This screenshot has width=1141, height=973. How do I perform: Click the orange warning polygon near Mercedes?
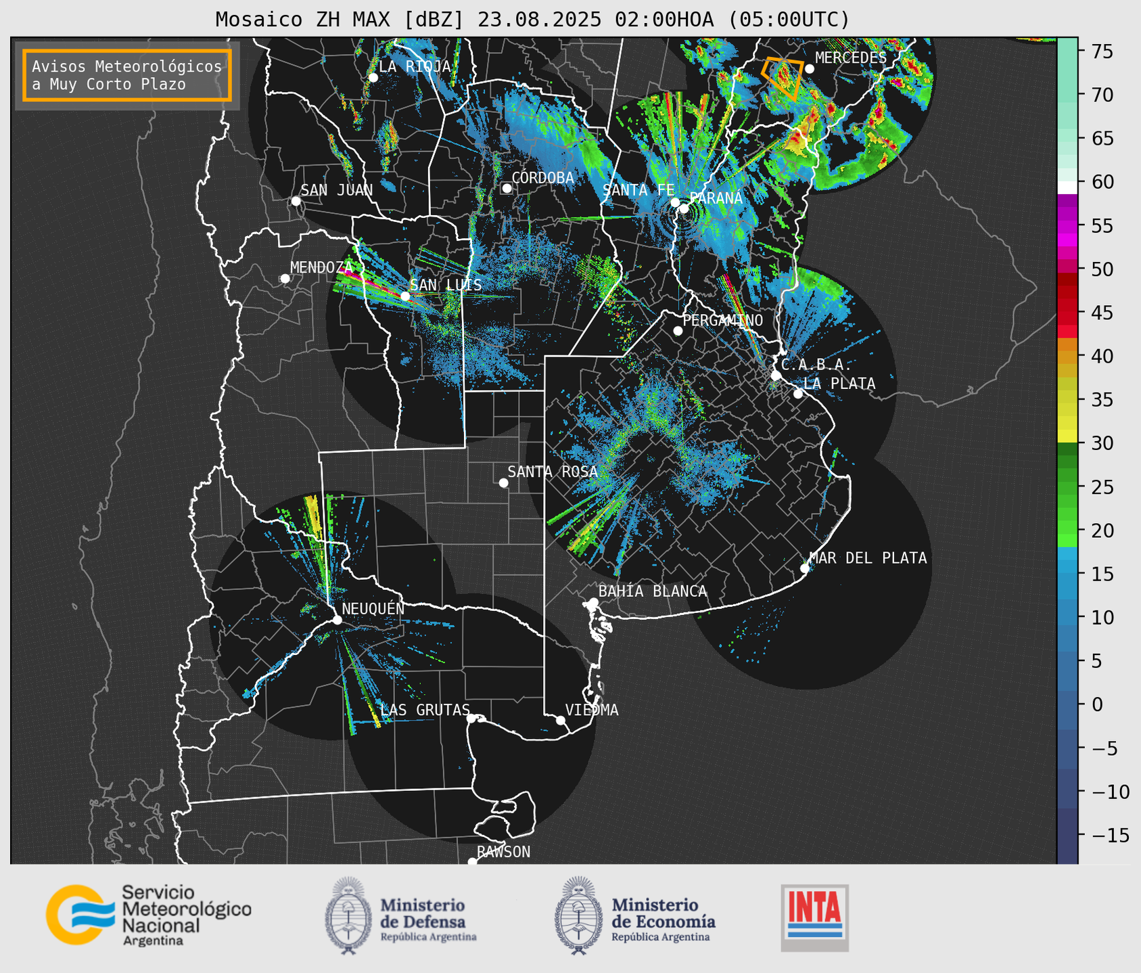[783, 78]
